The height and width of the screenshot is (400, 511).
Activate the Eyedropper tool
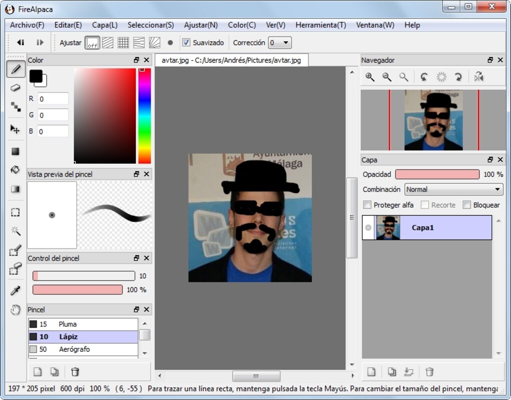15,291
